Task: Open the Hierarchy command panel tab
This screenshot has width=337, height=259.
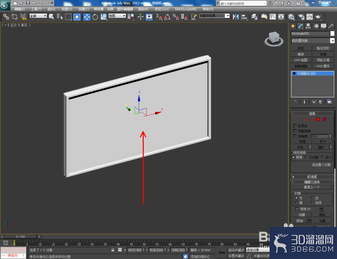Action: pos(308,26)
